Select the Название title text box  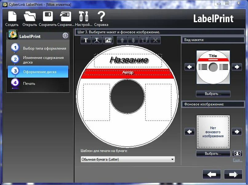(128, 60)
